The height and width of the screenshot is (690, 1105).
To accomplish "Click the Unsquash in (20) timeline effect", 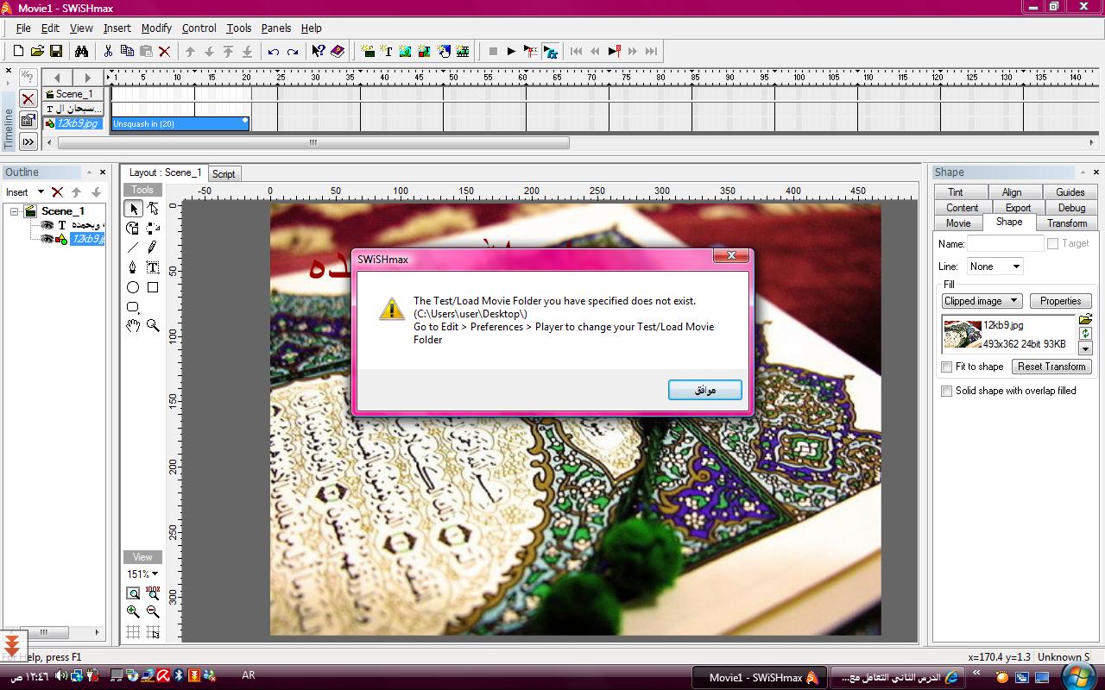I will (x=180, y=123).
